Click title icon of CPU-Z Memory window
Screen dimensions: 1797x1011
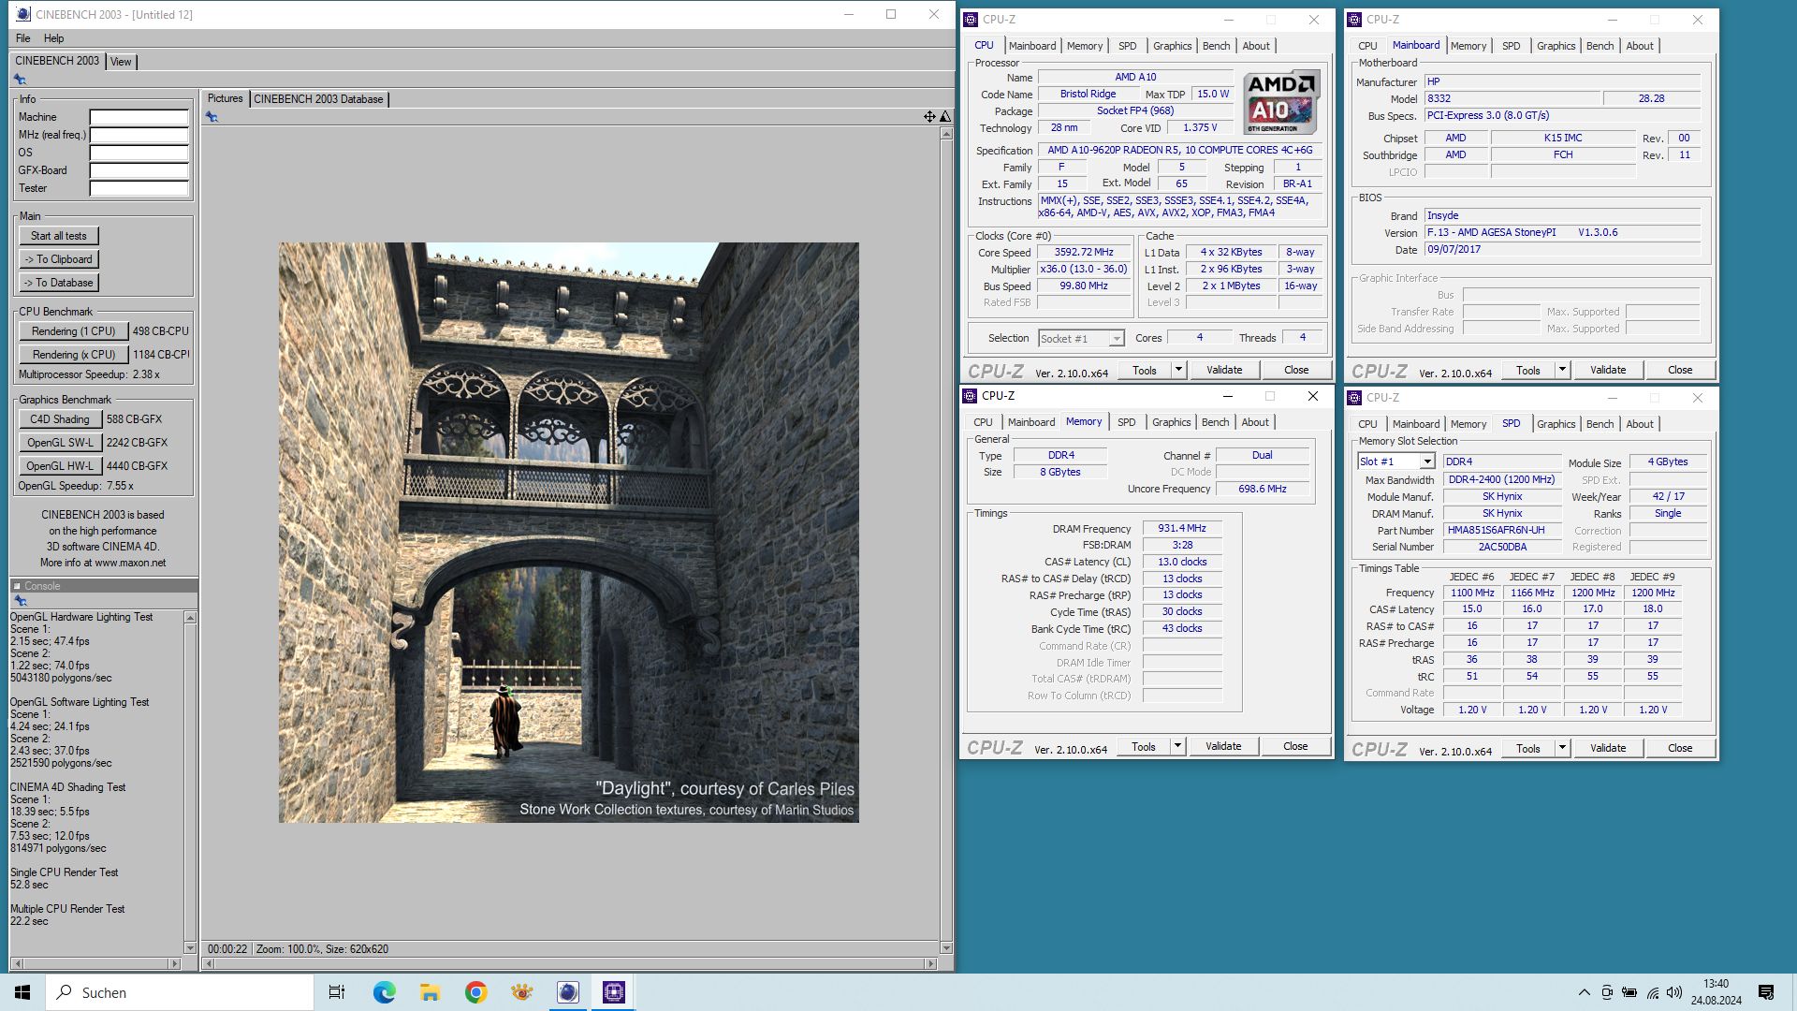(x=971, y=396)
